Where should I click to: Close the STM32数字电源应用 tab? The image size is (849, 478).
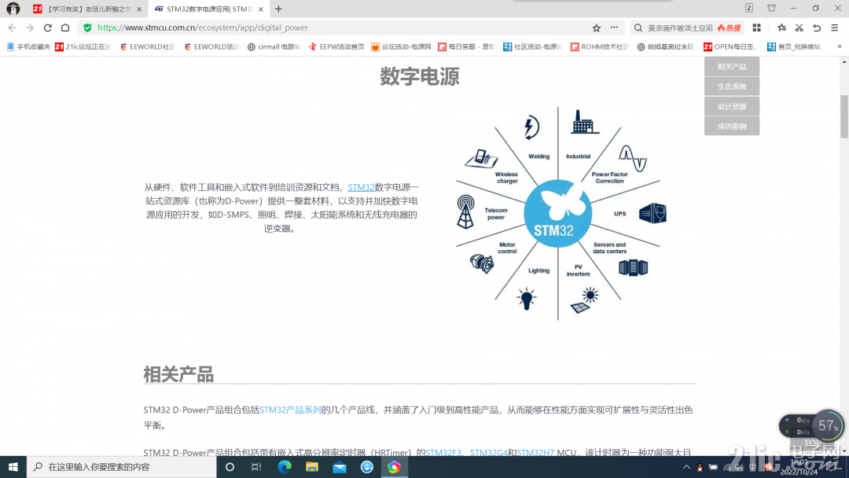tap(261, 9)
